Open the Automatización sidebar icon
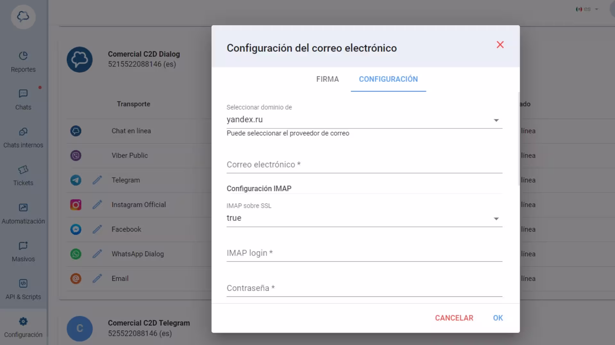 tap(23, 208)
